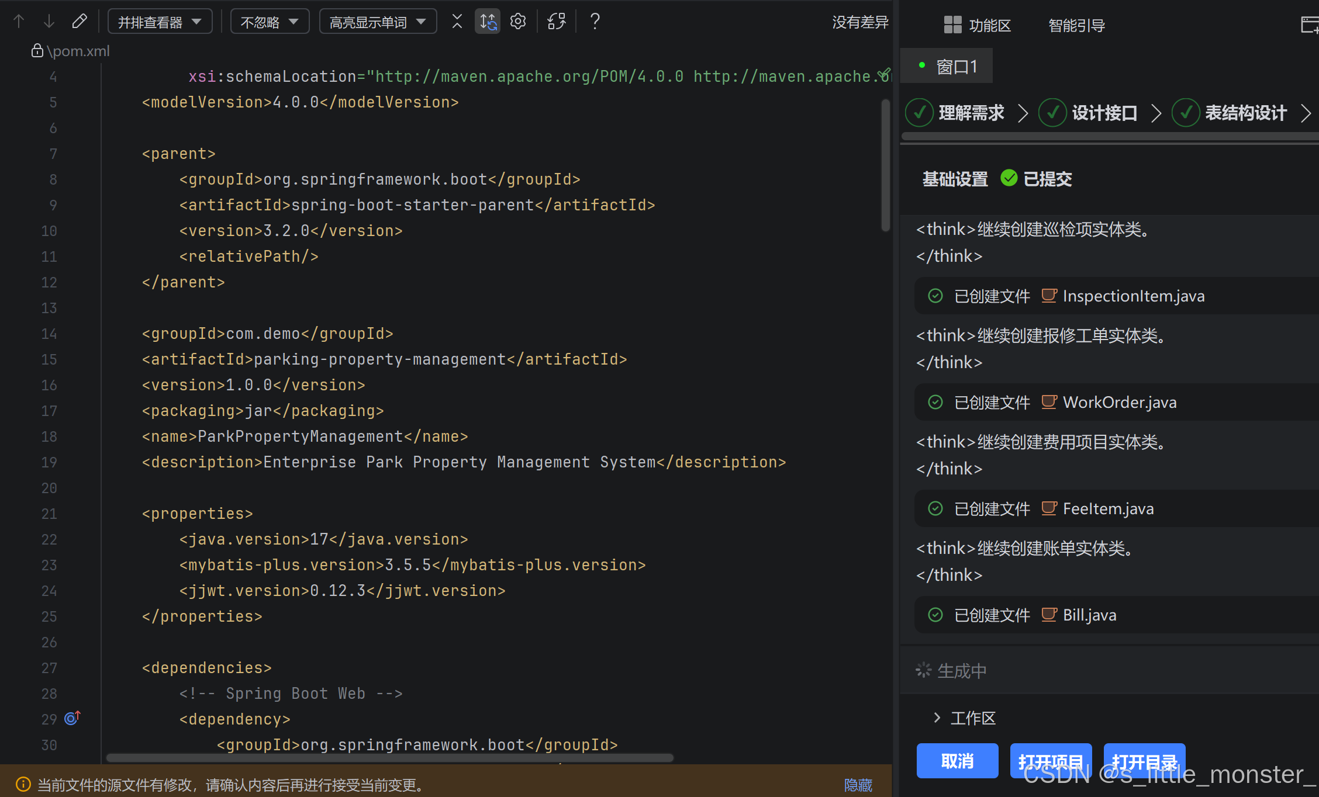
Task: Open the 高亮显示单词 highlight dropdown
Action: pyautogui.click(x=378, y=22)
